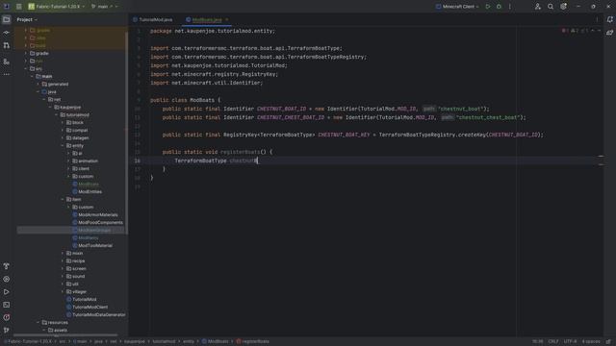Screen dimensions: 616x346
Task: Change the UTF-8 file encoding
Action: 570,341
